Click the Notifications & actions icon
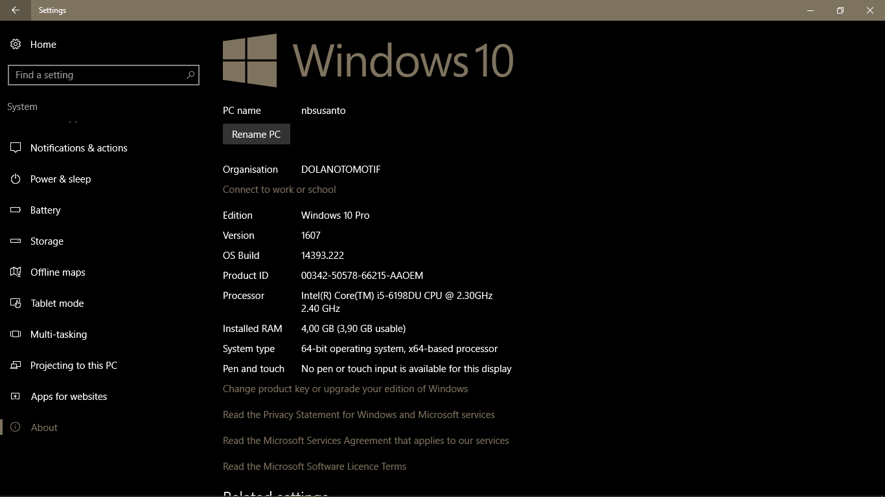 pos(16,148)
